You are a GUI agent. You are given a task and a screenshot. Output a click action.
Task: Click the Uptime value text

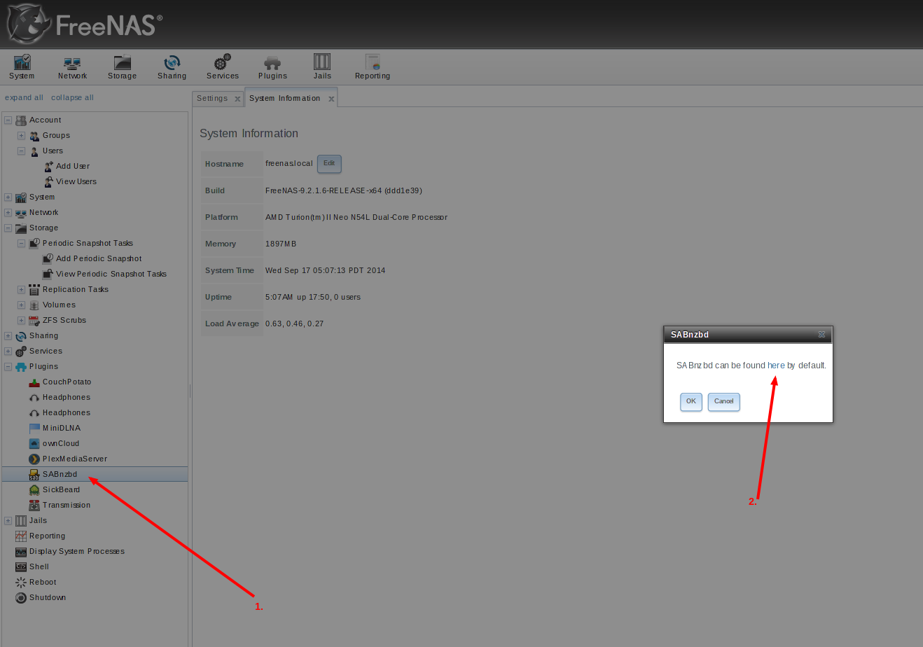click(312, 297)
